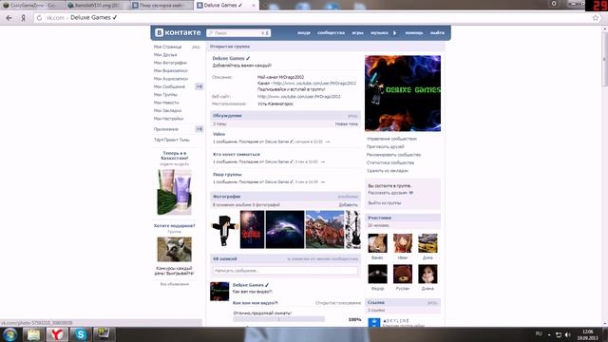Click the Deluxe Games group avatar image
Image resolution: width=608 pixels, height=342 pixels.
point(403,93)
